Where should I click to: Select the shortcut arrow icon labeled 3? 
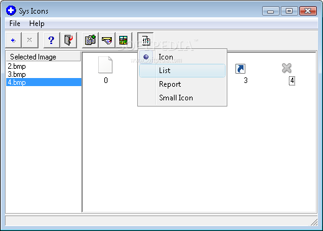tap(240, 69)
